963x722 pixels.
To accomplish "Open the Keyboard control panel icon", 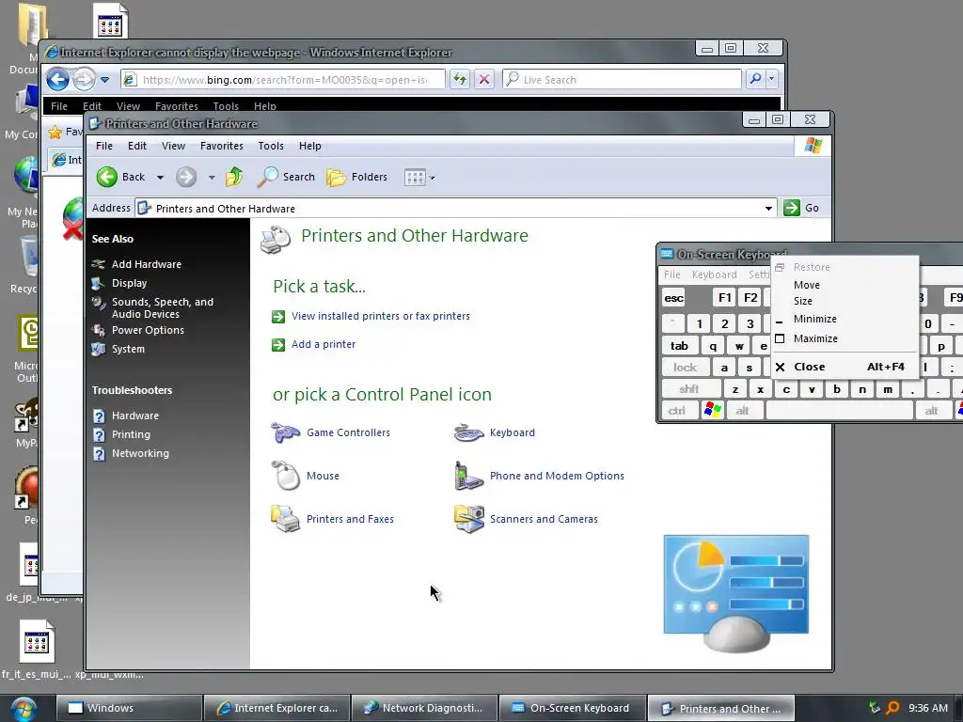I will [468, 432].
